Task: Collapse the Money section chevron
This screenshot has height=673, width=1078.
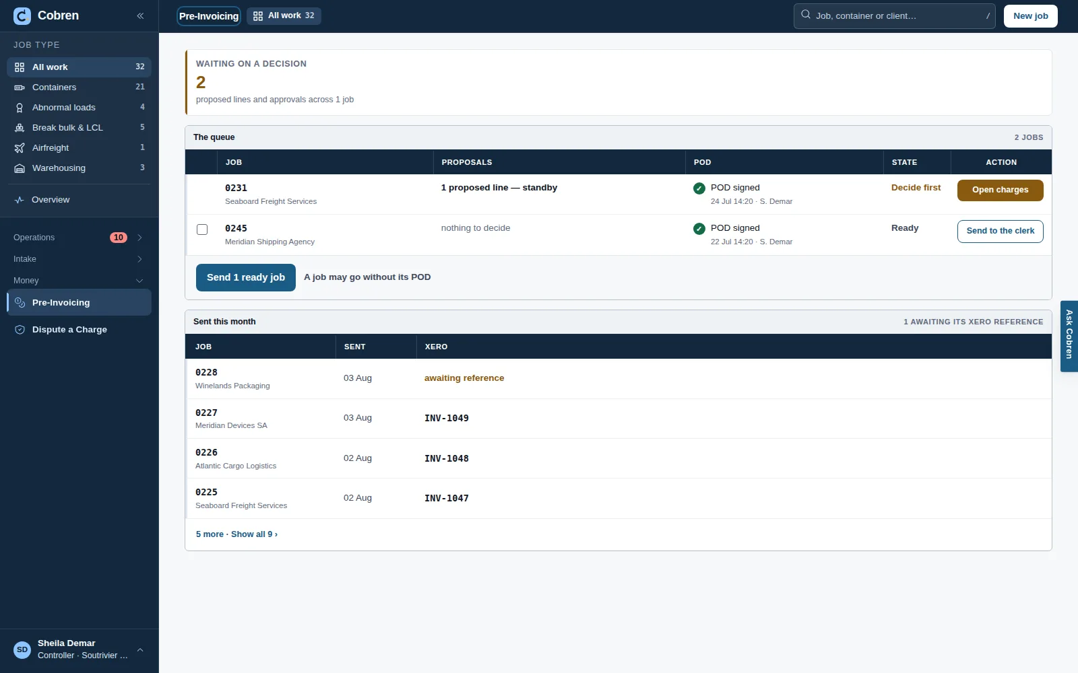Action: coord(139,281)
